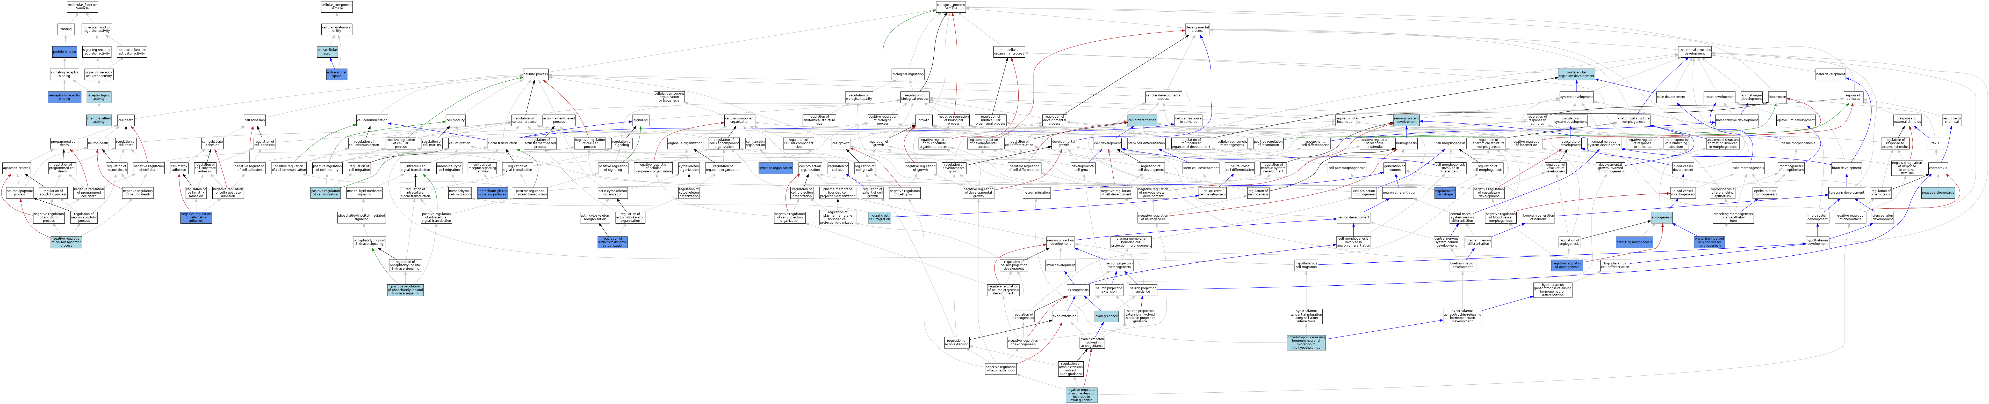Image resolution: width=1989 pixels, height=404 pixels.
Task: Click 'hypothalamic tangential migration using cell-axon interactions' node
Action: coord(1305,316)
